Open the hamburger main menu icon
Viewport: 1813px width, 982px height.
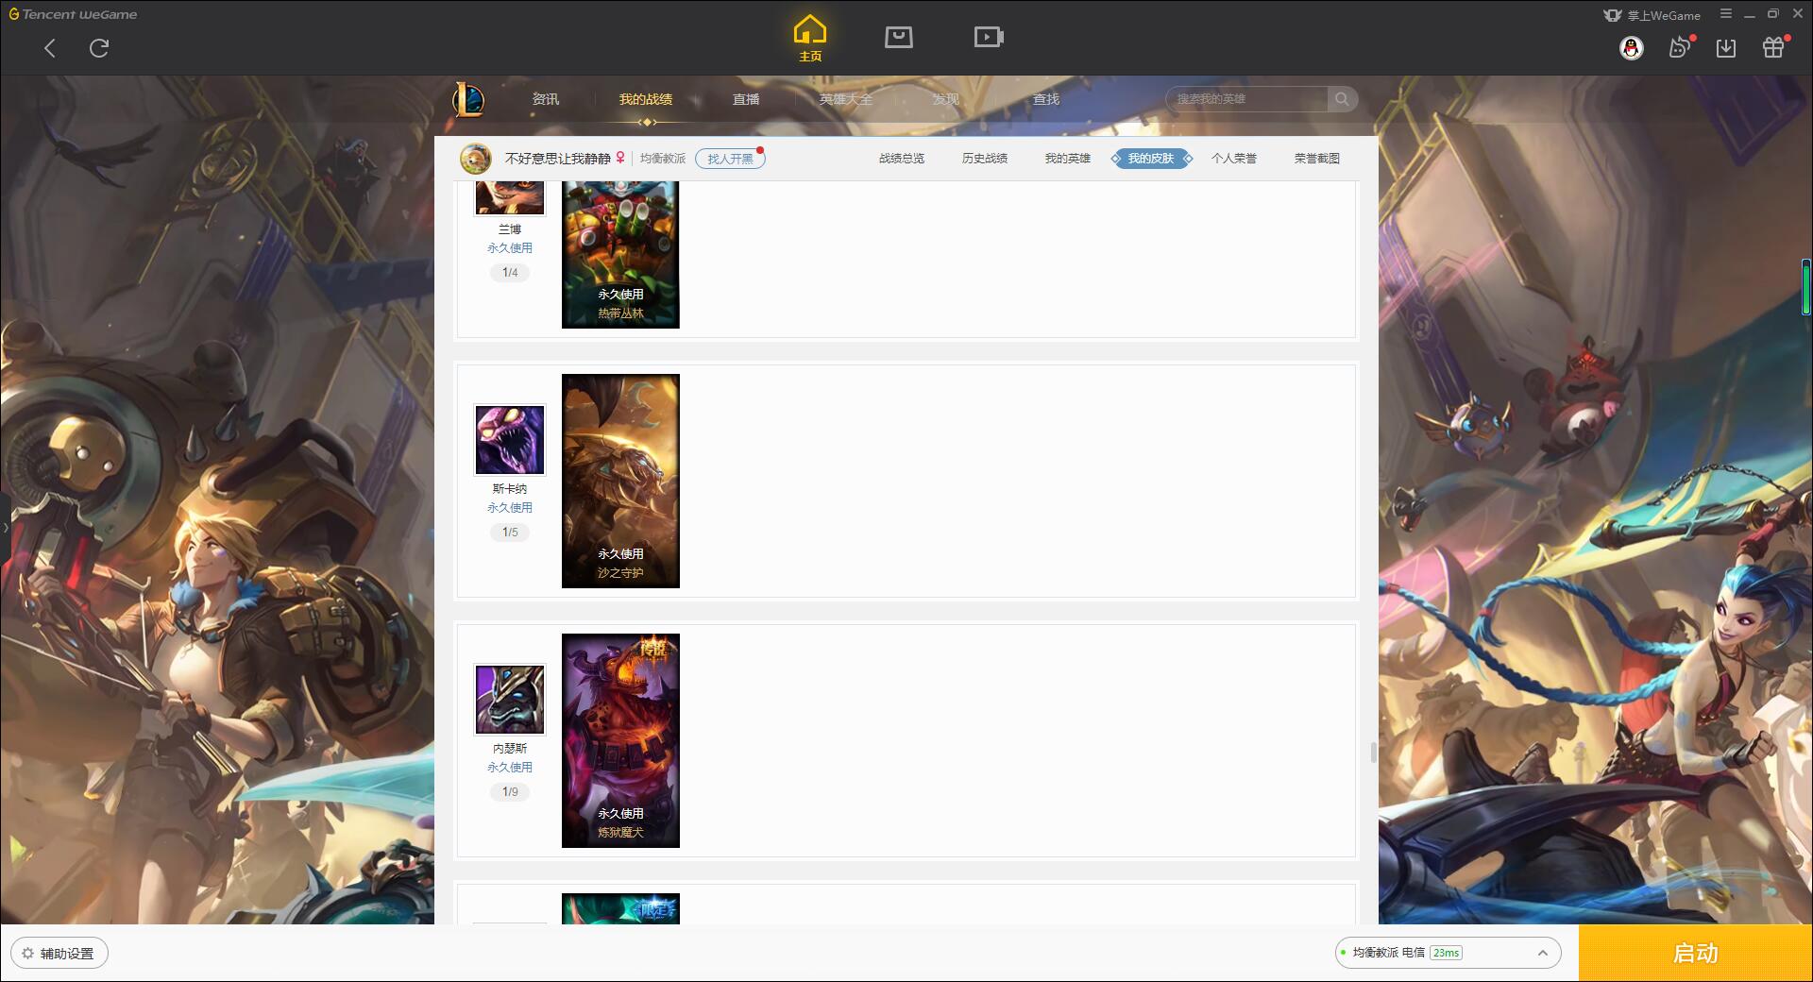point(1726,14)
